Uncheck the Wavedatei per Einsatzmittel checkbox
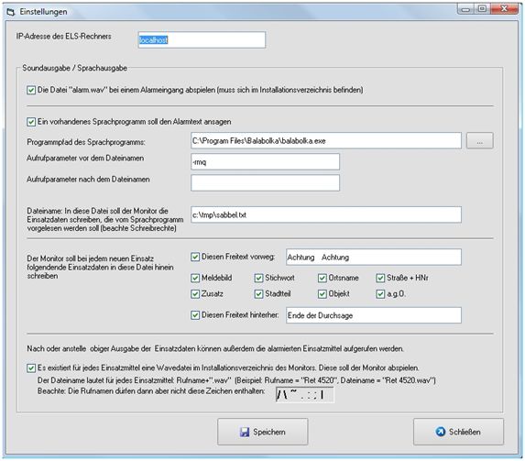 31,368
